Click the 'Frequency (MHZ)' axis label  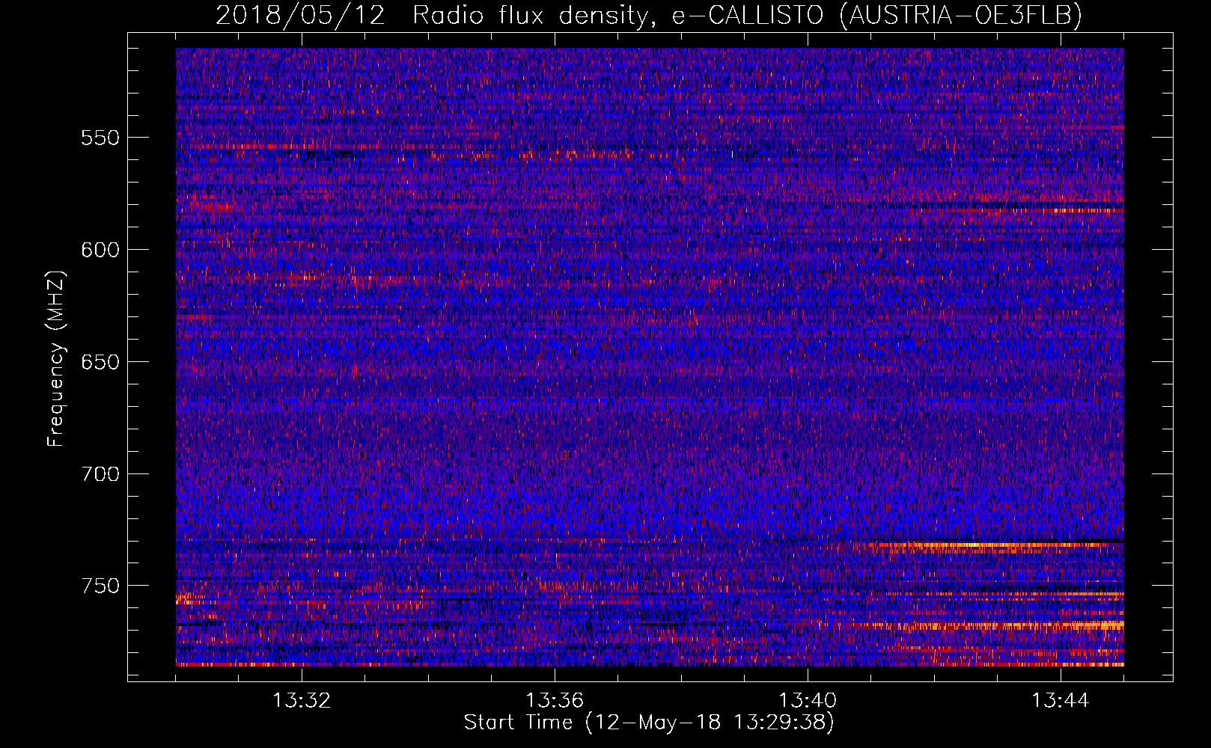tap(56, 358)
